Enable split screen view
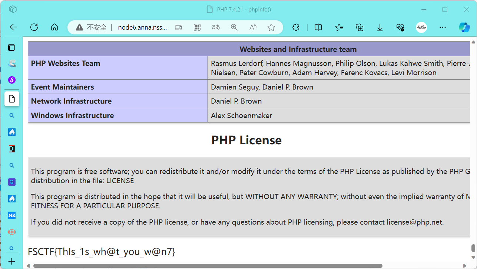Image resolution: width=477 pixels, height=269 pixels. tap(318, 27)
